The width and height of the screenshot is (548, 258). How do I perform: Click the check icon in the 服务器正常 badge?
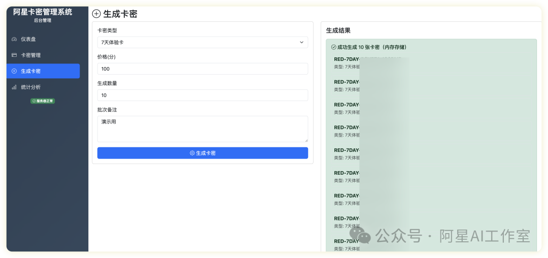[34, 101]
